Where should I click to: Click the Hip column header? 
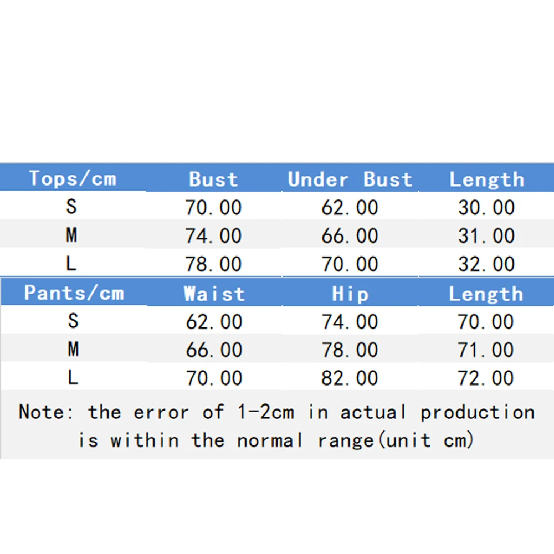pos(350,294)
